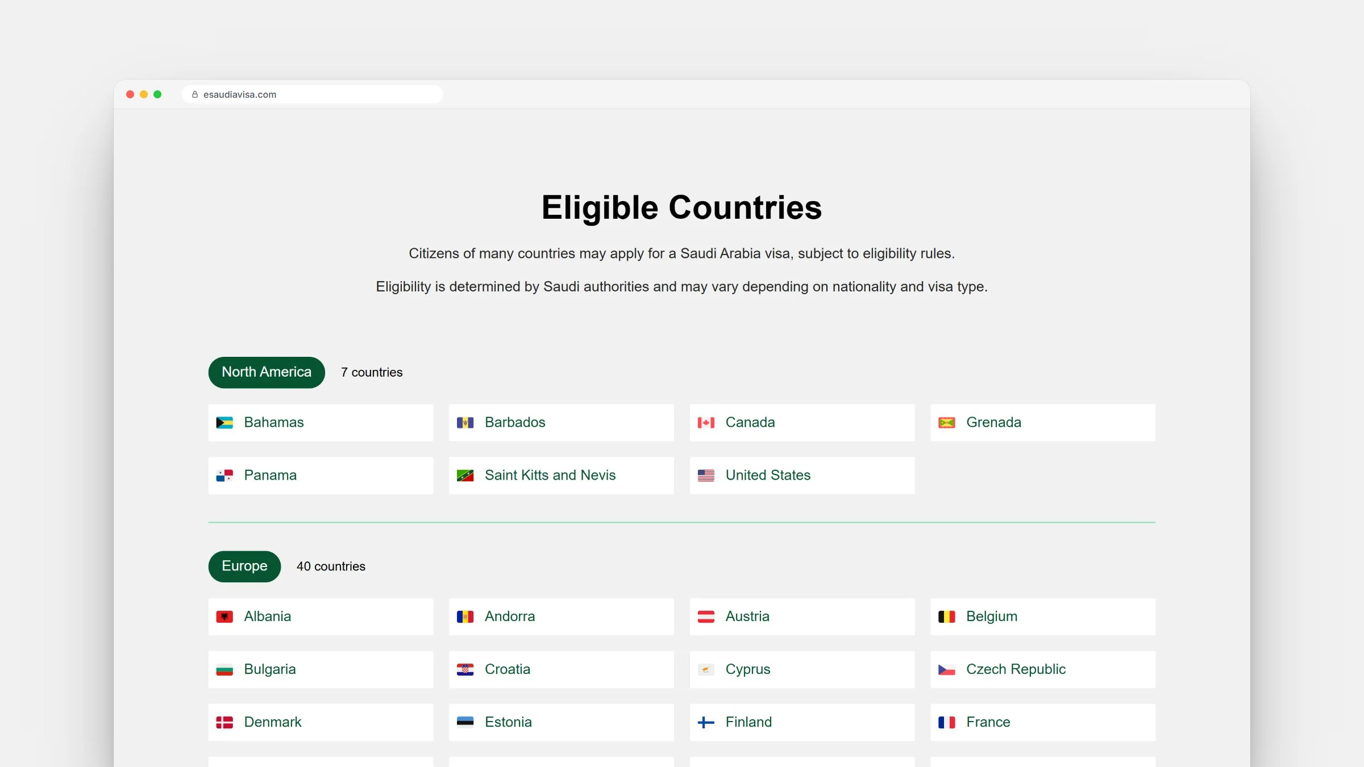Click the Finland flag icon
The height and width of the screenshot is (767, 1364).
tap(706, 722)
